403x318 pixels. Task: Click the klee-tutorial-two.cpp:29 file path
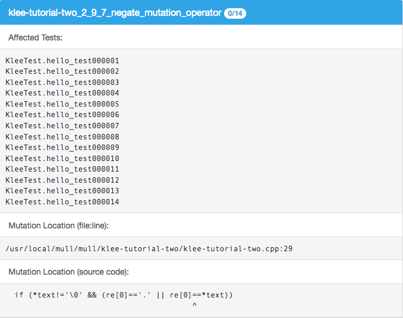coord(149,249)
